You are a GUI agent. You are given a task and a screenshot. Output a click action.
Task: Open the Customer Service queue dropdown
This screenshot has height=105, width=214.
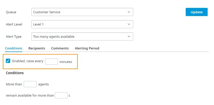click(x=82, y=12)
